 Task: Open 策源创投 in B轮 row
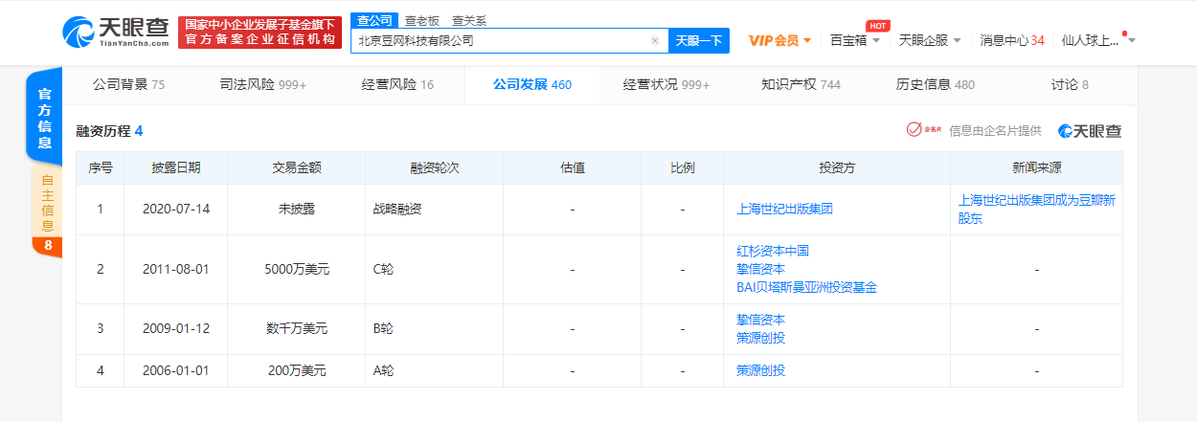[x=760, y=338]
